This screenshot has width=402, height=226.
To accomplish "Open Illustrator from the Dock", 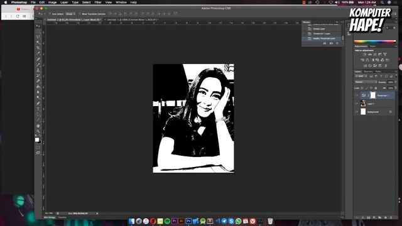I will 182,221.
